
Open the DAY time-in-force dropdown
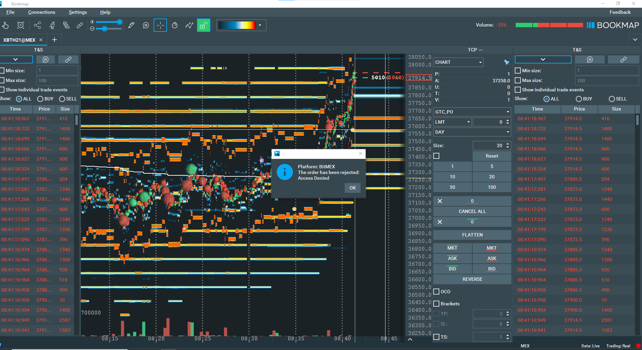tap(472, 132)
